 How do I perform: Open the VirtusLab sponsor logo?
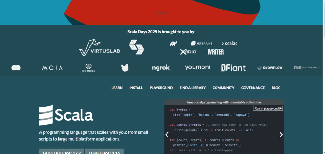pyautogui.click(x=99, y=47)
